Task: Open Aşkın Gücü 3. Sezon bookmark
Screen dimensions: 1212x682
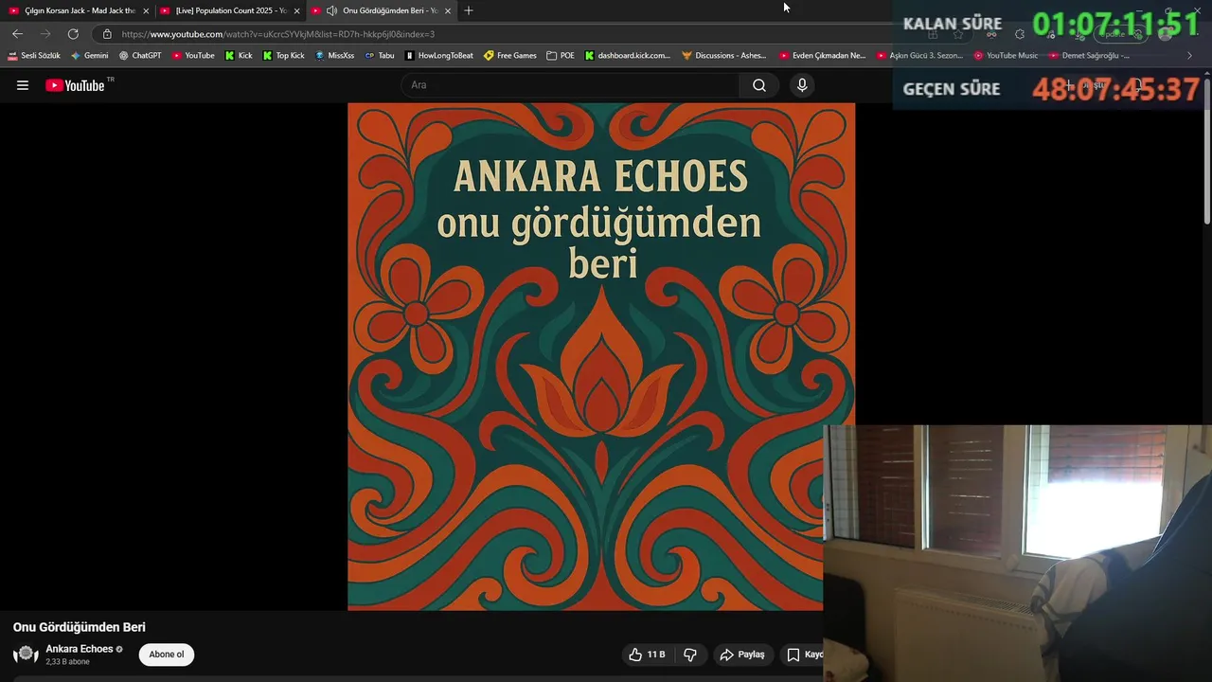Action: [x=920, y=56]
